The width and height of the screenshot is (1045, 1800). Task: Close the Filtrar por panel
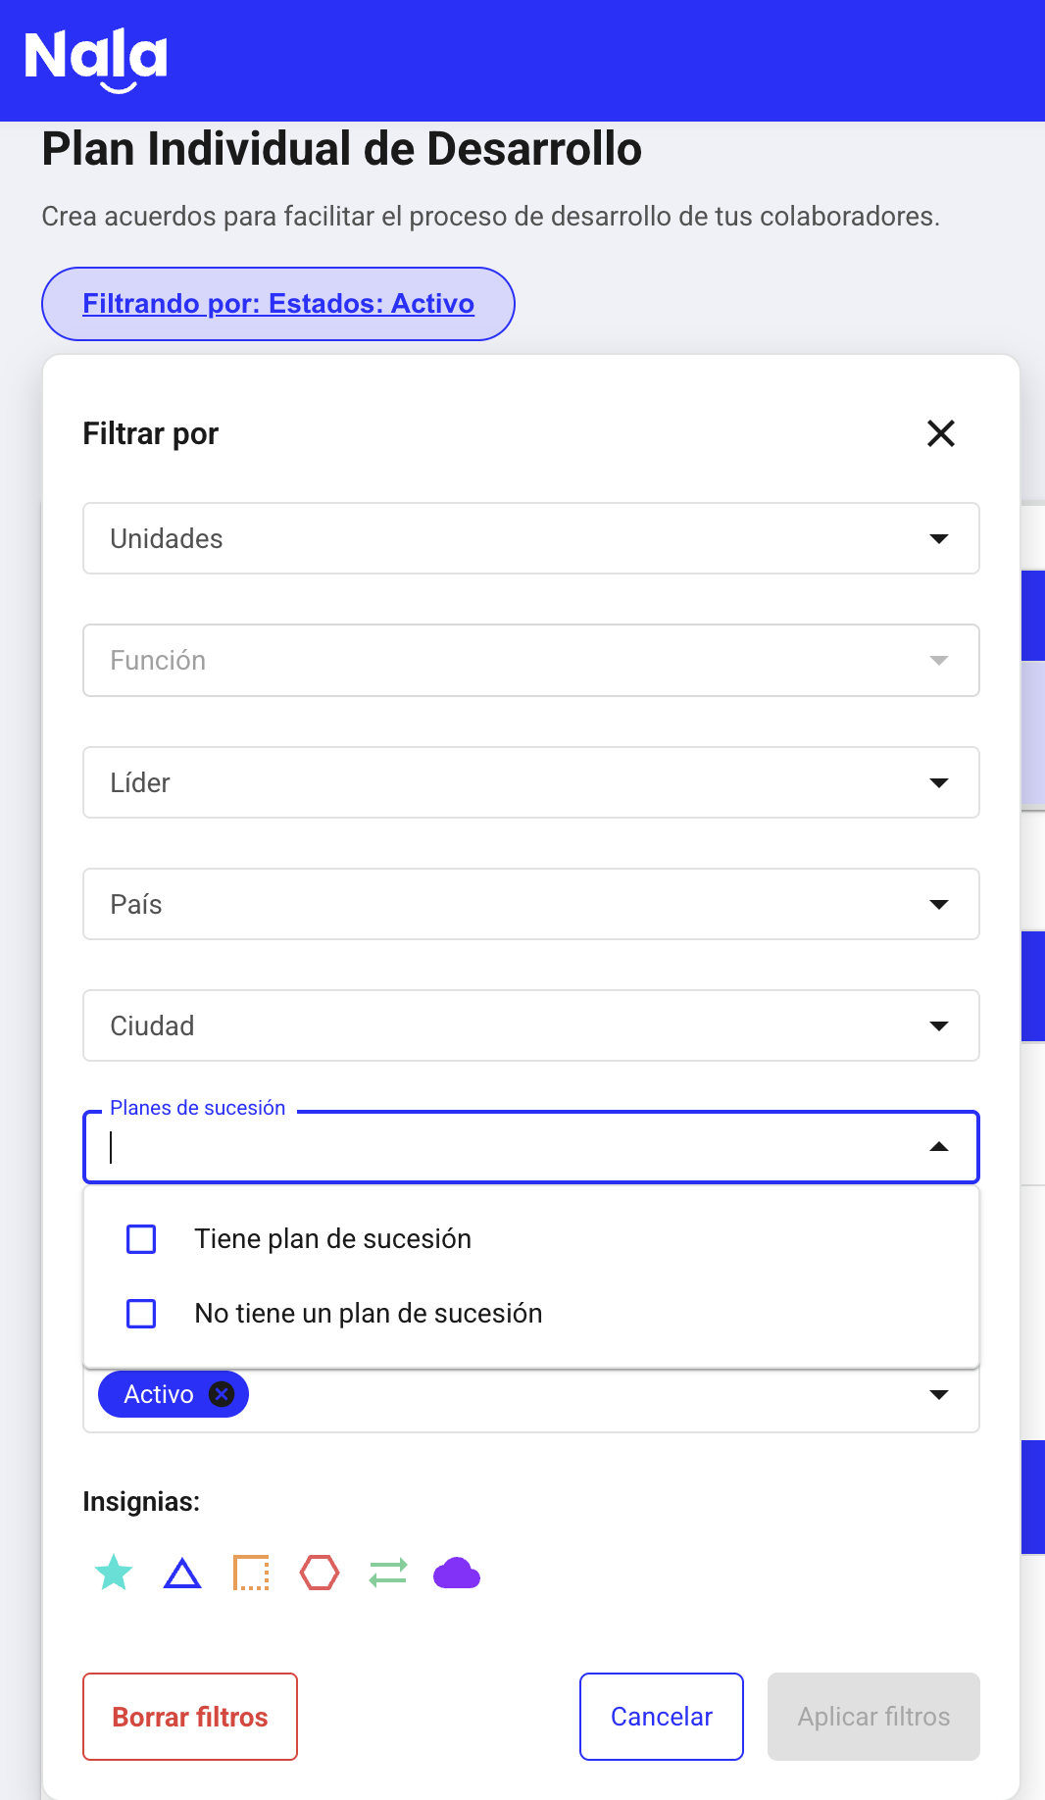click(941, 433)
